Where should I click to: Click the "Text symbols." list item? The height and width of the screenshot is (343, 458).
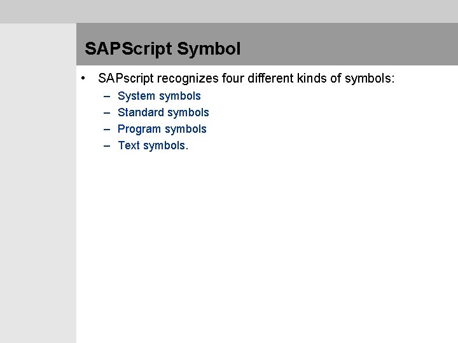(153, 145)
